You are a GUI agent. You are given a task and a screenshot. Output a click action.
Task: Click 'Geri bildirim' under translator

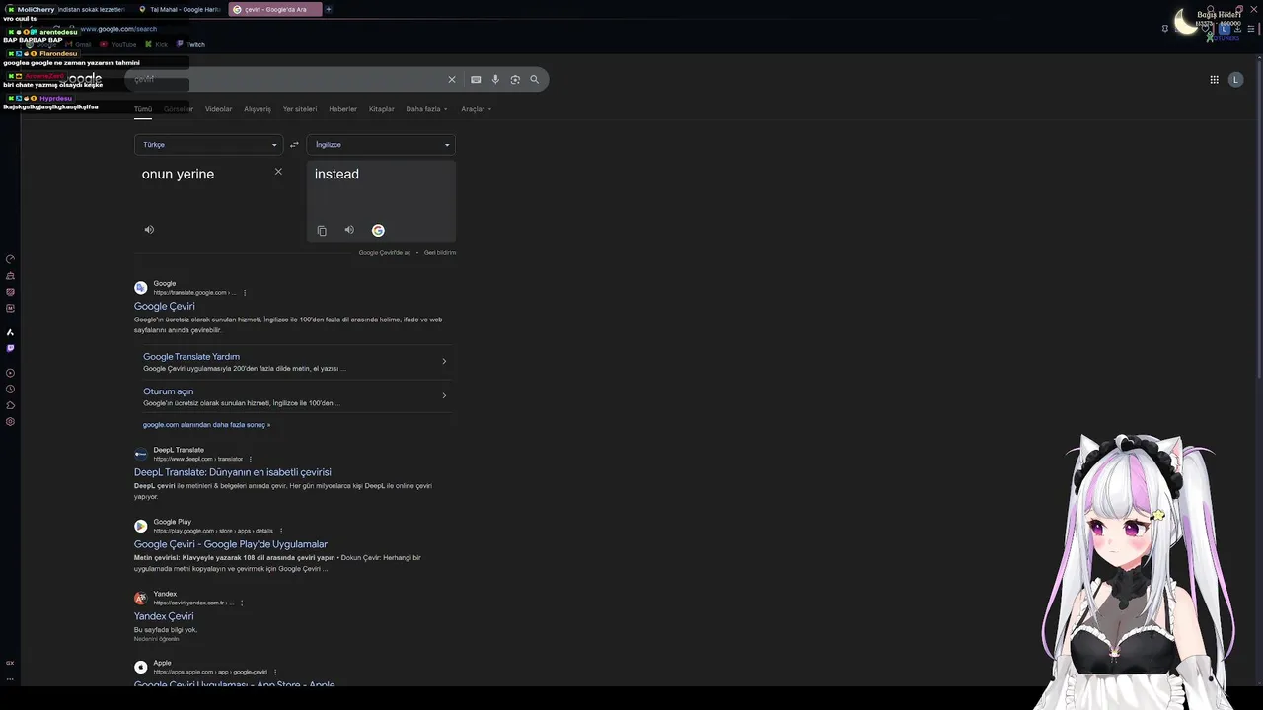[440, 253]
